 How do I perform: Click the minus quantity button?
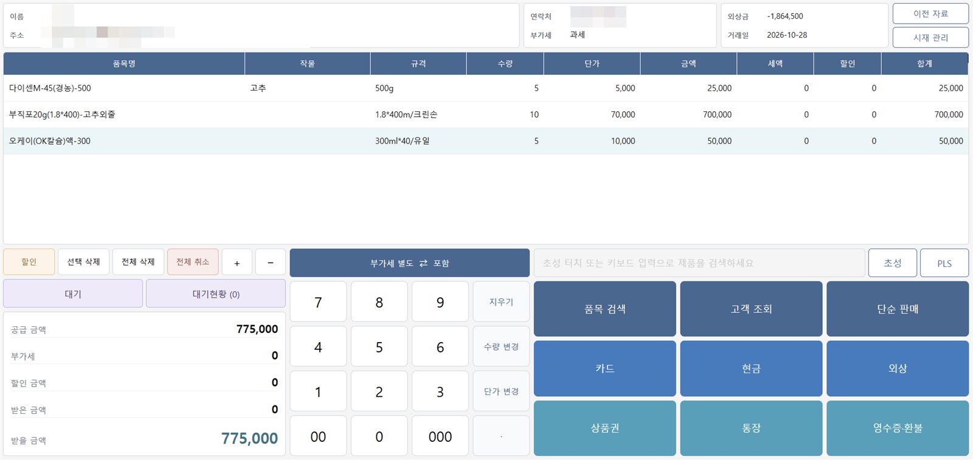[271, 263]
